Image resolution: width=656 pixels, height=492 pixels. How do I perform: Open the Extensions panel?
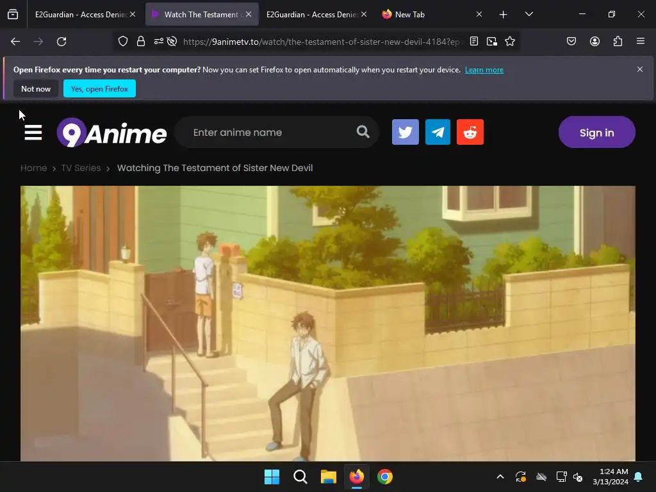(x=618, y=41)
